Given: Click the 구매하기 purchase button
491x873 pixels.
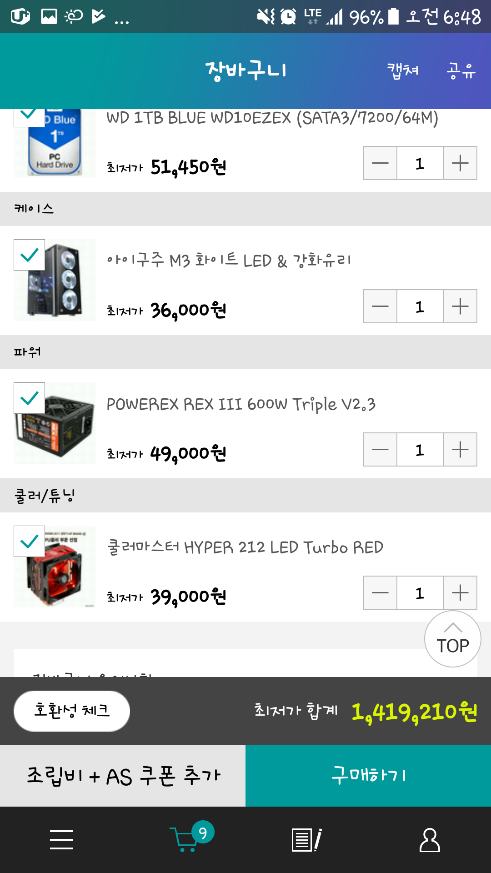Looking at the screenshot, I should (x=368, y=776).
